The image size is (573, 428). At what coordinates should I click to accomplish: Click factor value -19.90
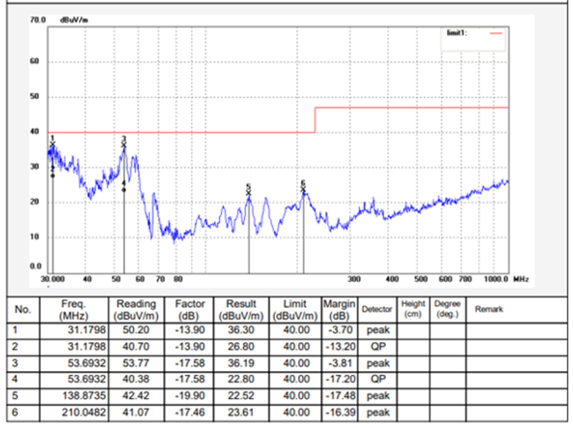pos(190,396)
